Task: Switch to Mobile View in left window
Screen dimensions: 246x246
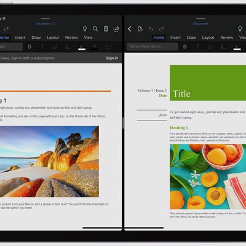Action: (x=106, y=29)
